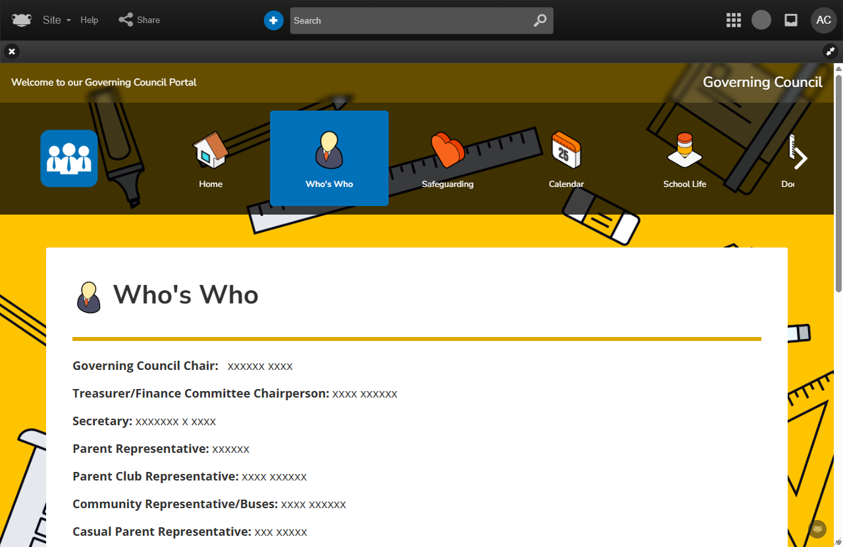843x547 pixels.
Task: Open the School Life page
Action: pos(684,159)
